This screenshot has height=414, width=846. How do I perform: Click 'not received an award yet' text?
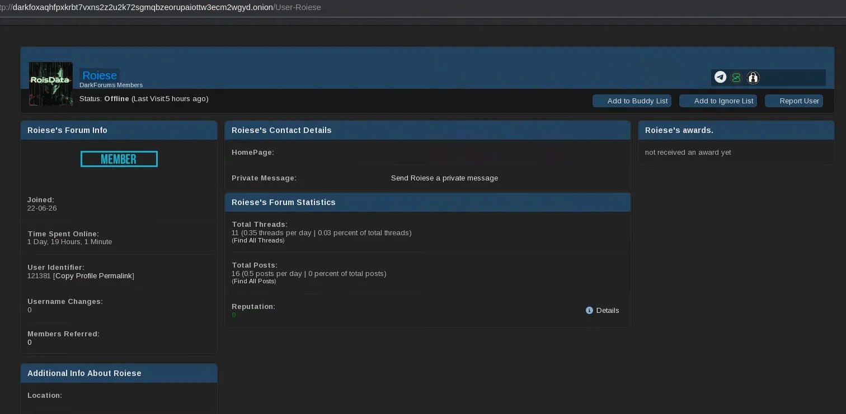tap(688, 152)
